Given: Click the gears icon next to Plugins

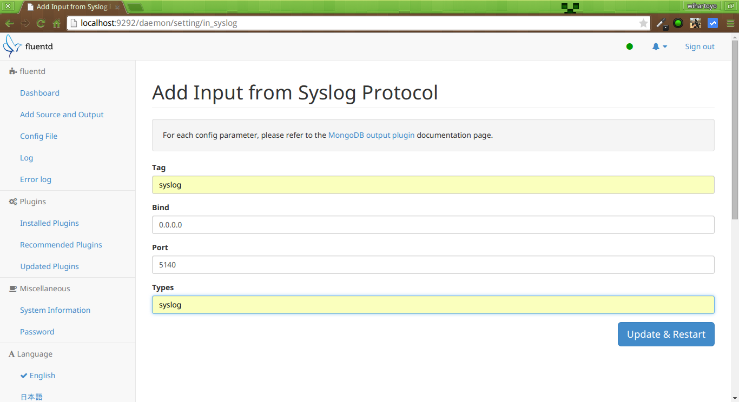Looking at the screenshot, I should pos(12,201).
